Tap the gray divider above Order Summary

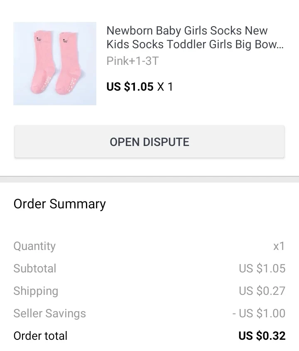click(149, 179)
